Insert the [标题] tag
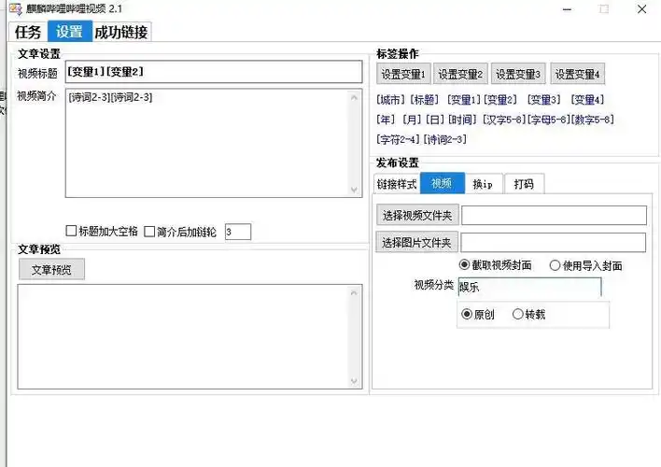Screen dimensions: 661x467 425,100
